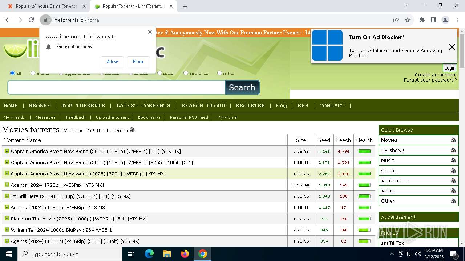
Task: Open the FAQ navigation item
Action: pos(281,106)
